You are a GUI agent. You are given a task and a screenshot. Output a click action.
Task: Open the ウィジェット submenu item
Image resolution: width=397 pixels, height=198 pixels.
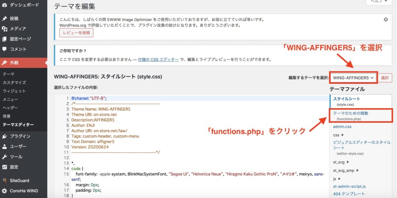coord(14,91)
